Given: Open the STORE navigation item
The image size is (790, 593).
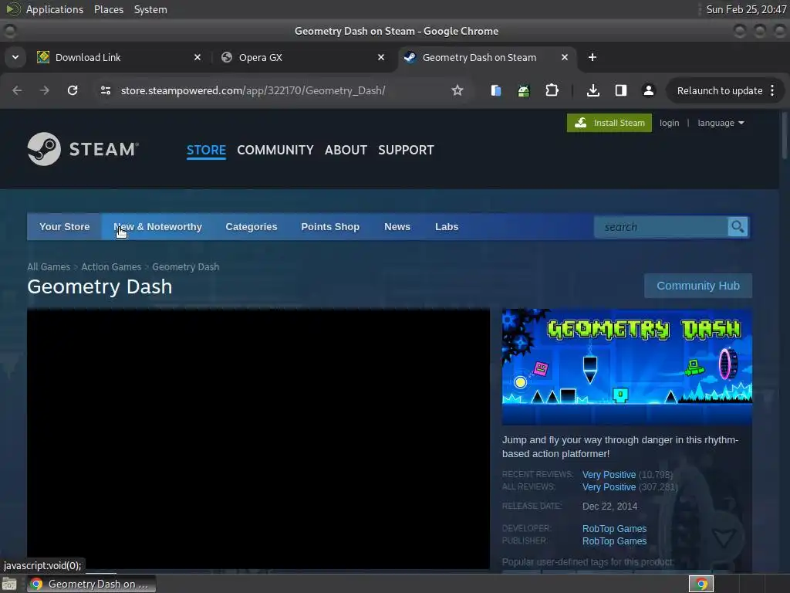Looking at the screenshot, I should point(206,150).
